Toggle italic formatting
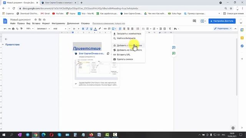The height and width of the screenshot is (138, 246). coord(87,29)
